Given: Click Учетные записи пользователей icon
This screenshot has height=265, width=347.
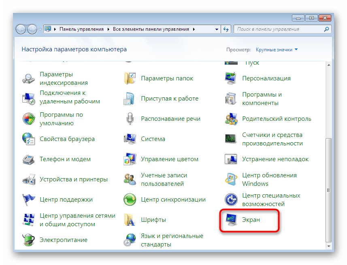Looking at the screenshot, I should 130,179.
